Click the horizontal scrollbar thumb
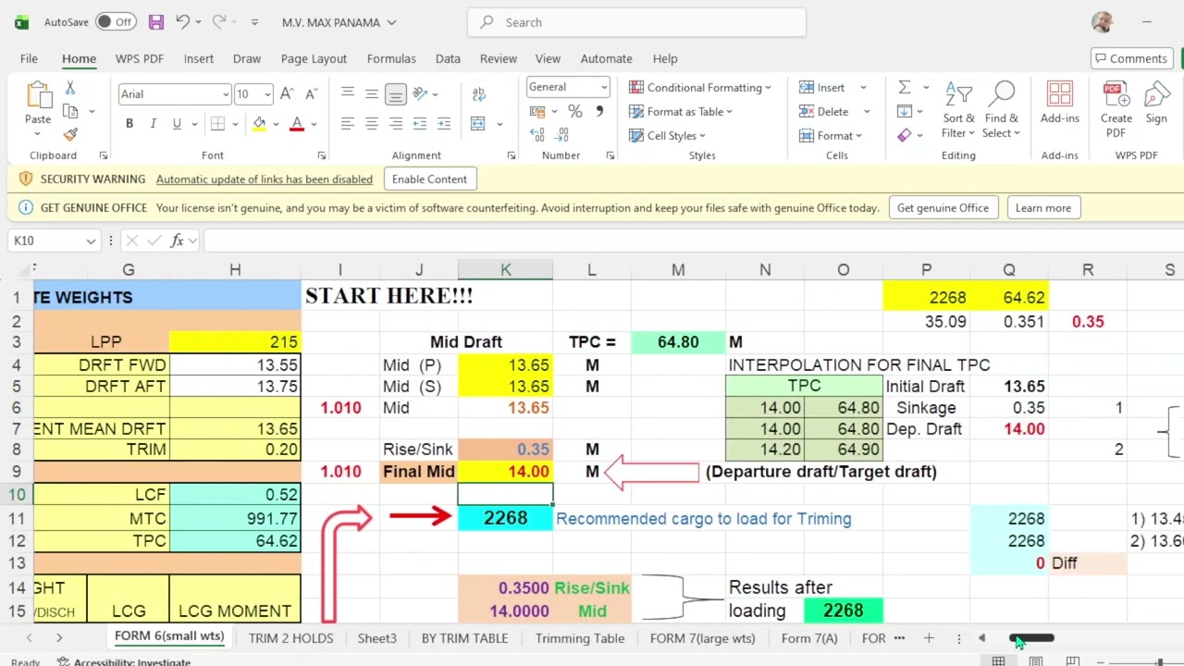This screenshot has height=666, width=1184. pos(1032,638)
